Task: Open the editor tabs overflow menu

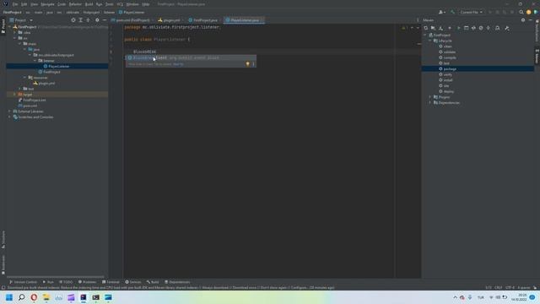Action: 418,20
